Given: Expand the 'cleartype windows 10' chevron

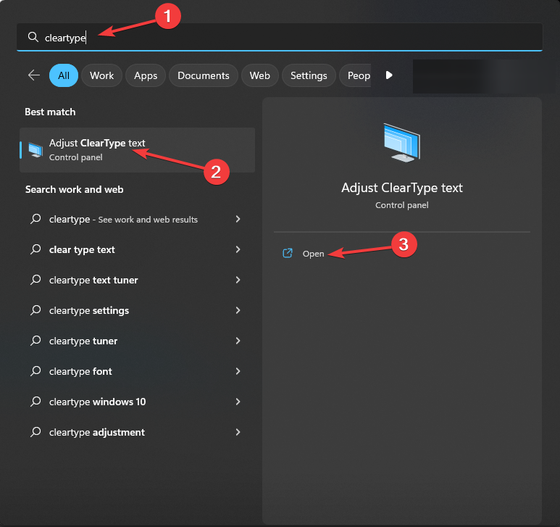Looking at the screenshot, I should [238, 402].
